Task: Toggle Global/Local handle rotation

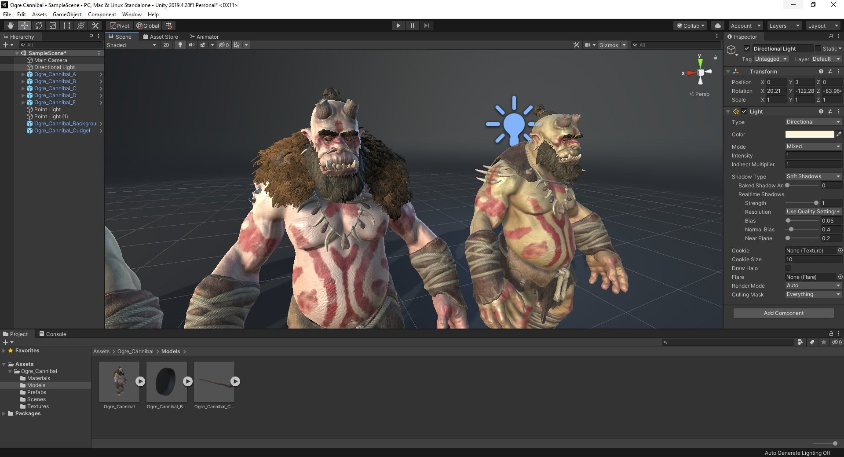Action: click(x=148, y=26)
